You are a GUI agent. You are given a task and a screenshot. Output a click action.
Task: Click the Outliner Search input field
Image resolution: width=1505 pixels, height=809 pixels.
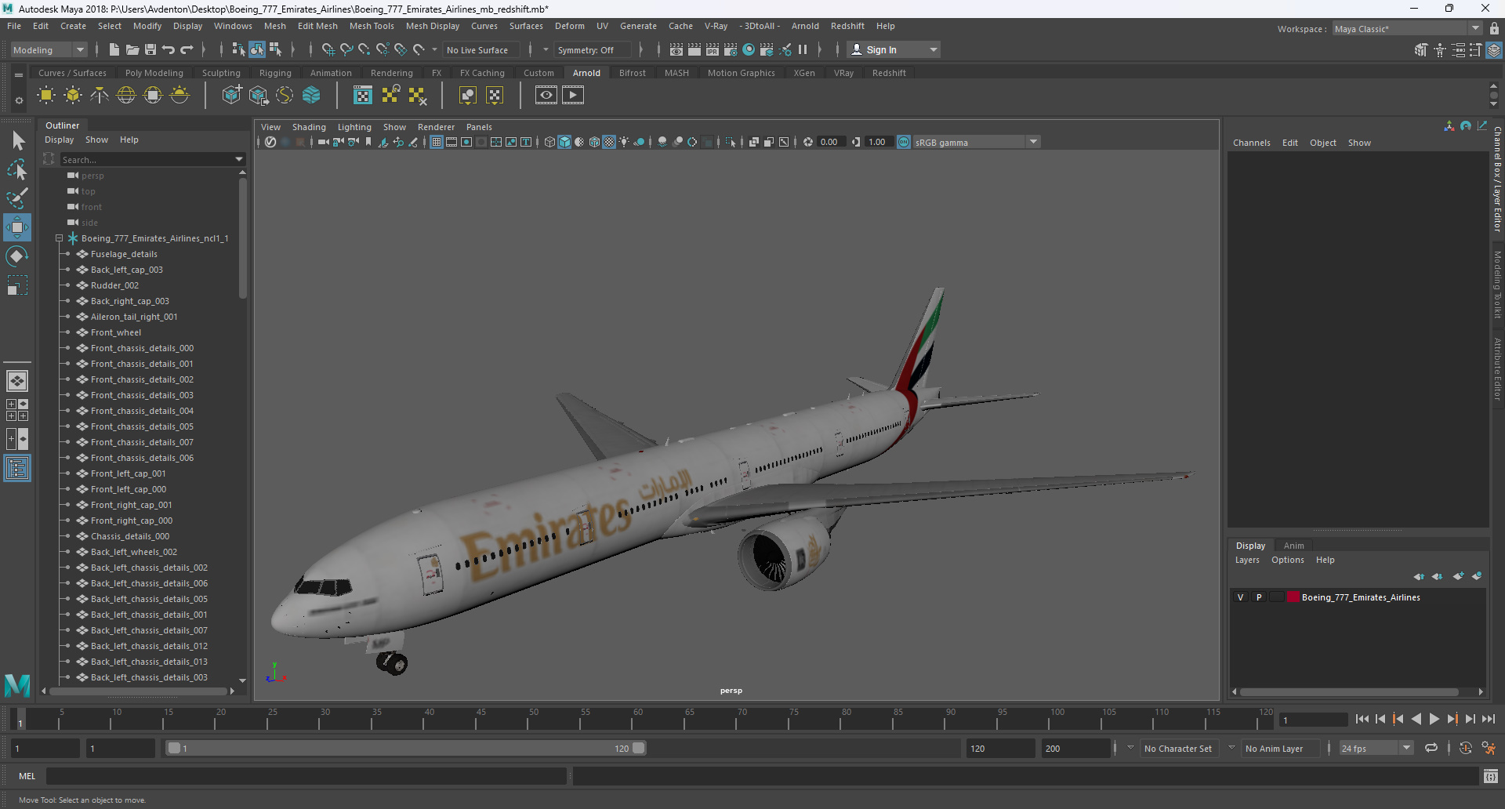tap(147, 159)
